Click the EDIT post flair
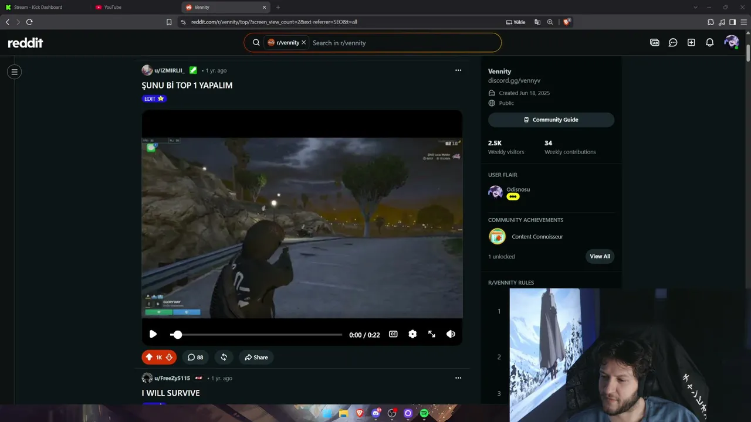The width and height of the screenshot is (751, 422). pyautogui.click(x=154, y=99)
